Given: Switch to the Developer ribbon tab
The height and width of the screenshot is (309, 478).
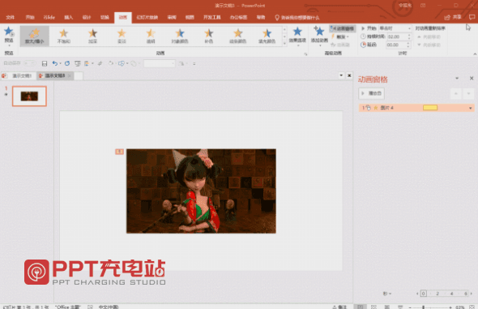Looking at the screenshot, I should [x=212, y=17].
